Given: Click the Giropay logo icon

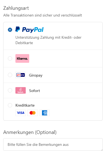Looking at the screenshot, I should 21,75.
